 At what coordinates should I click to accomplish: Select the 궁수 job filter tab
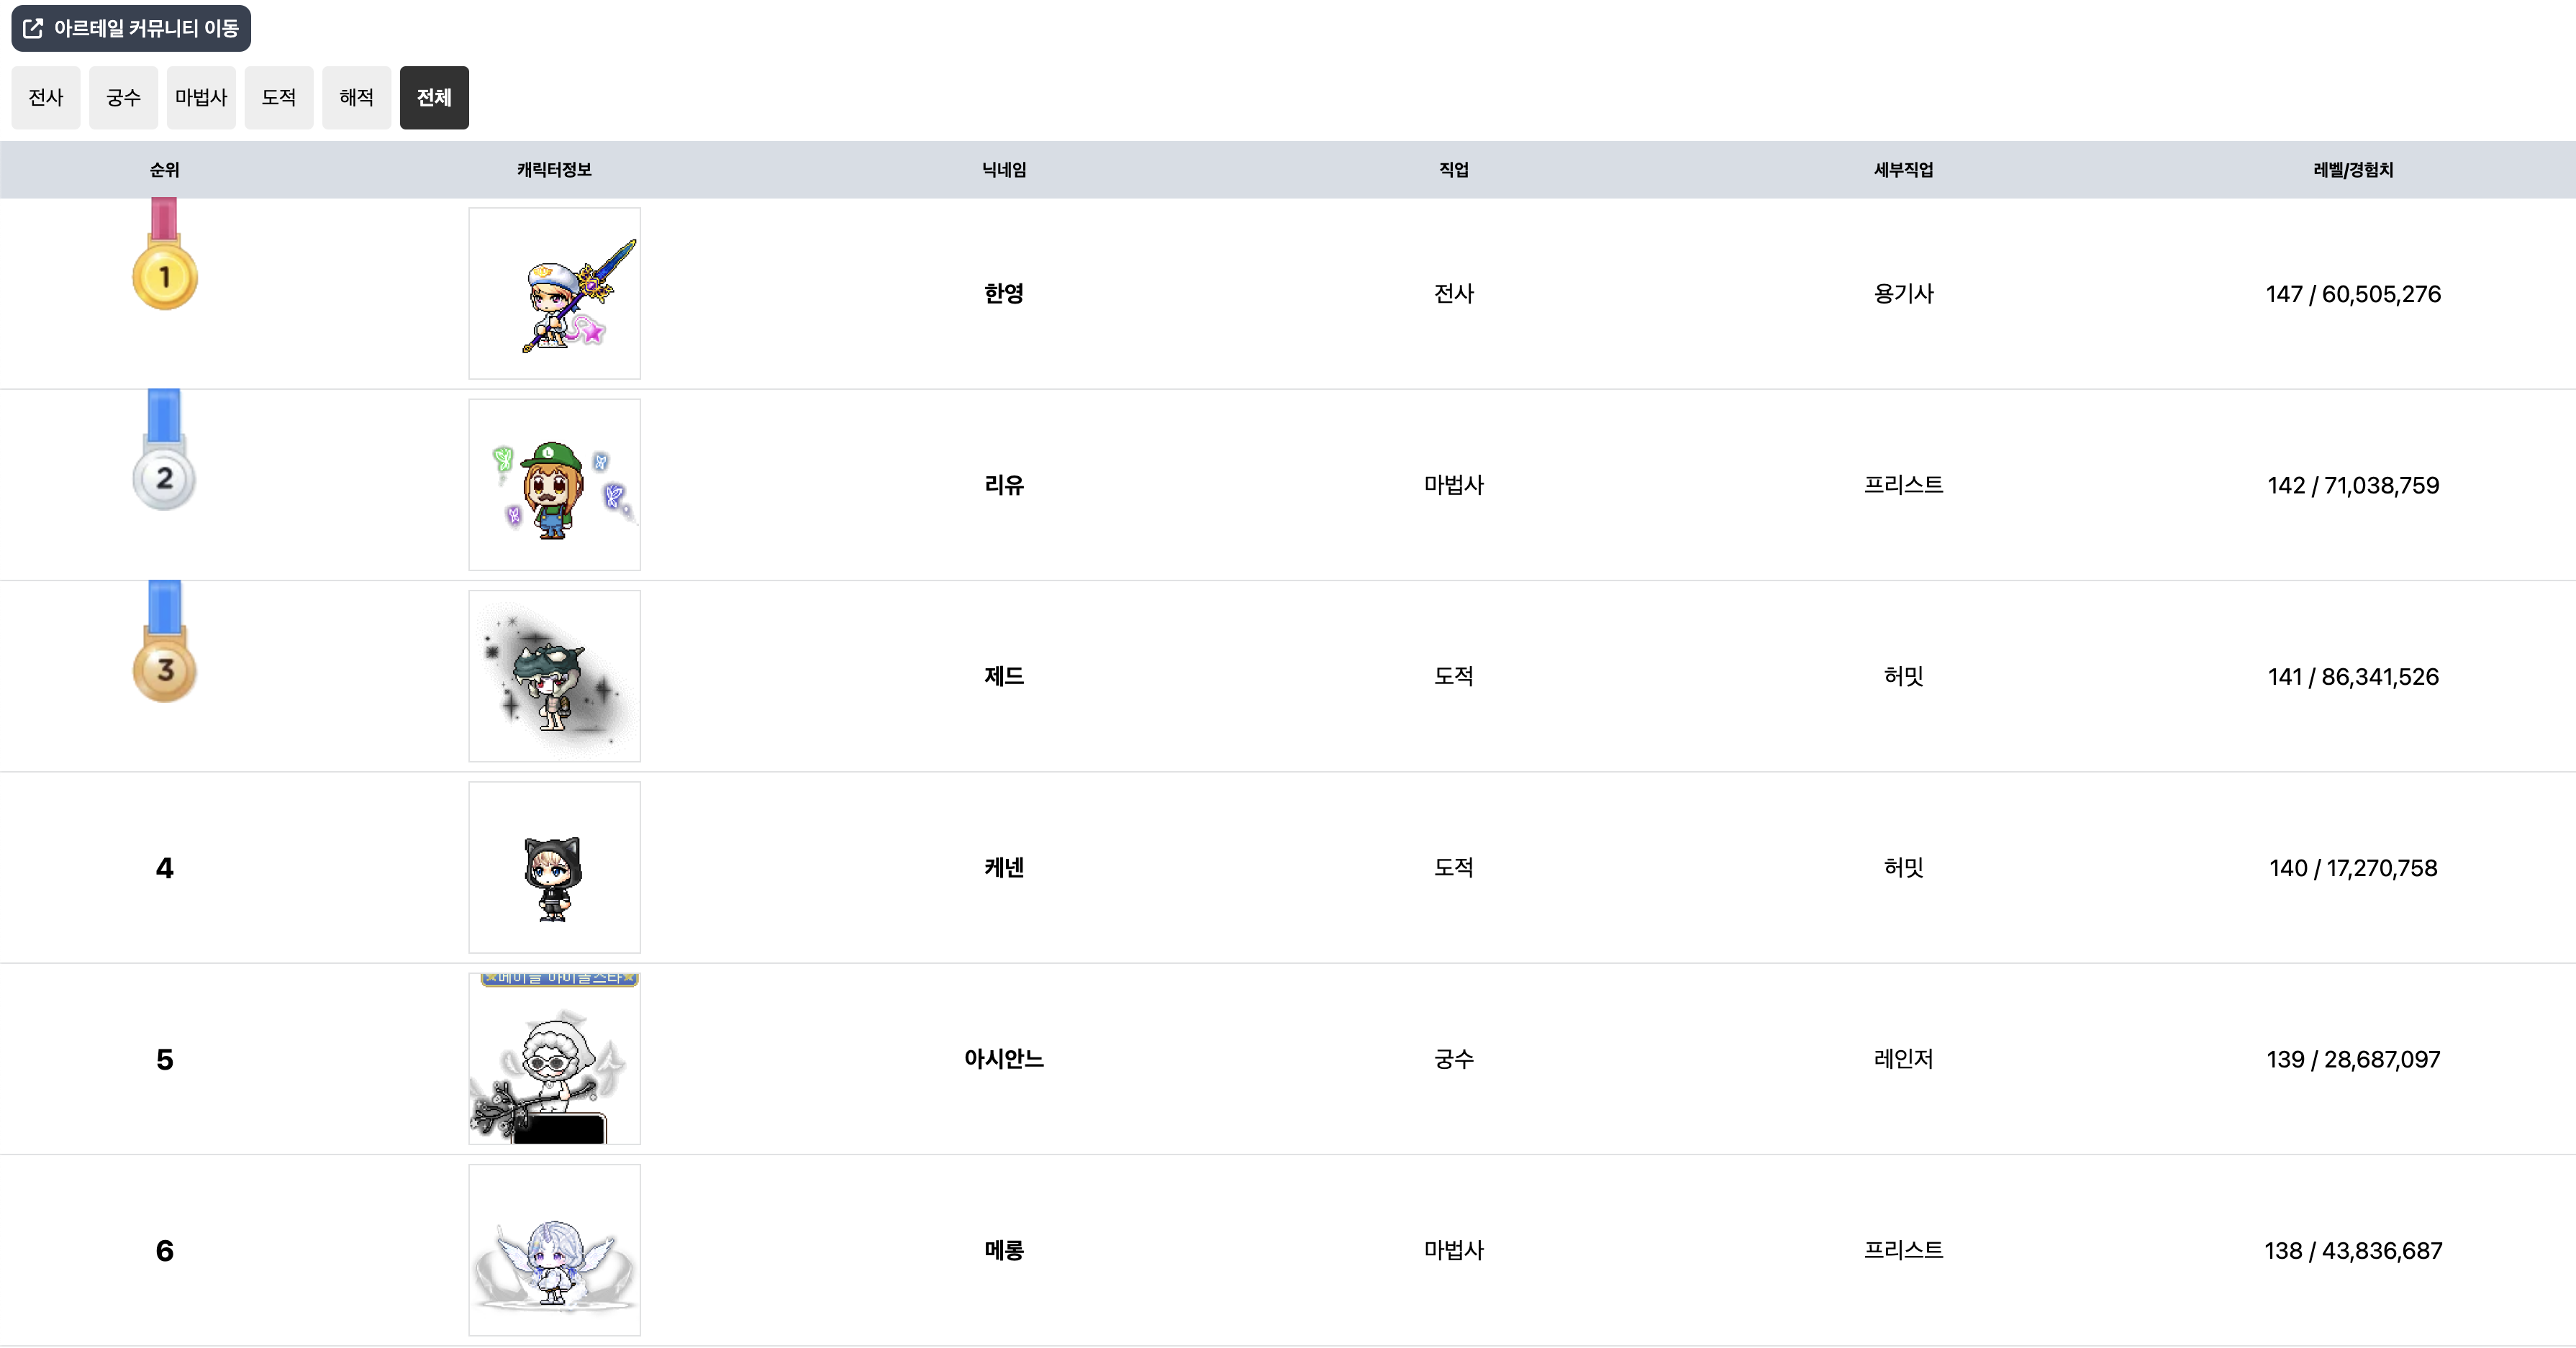[x=124, y=97]
